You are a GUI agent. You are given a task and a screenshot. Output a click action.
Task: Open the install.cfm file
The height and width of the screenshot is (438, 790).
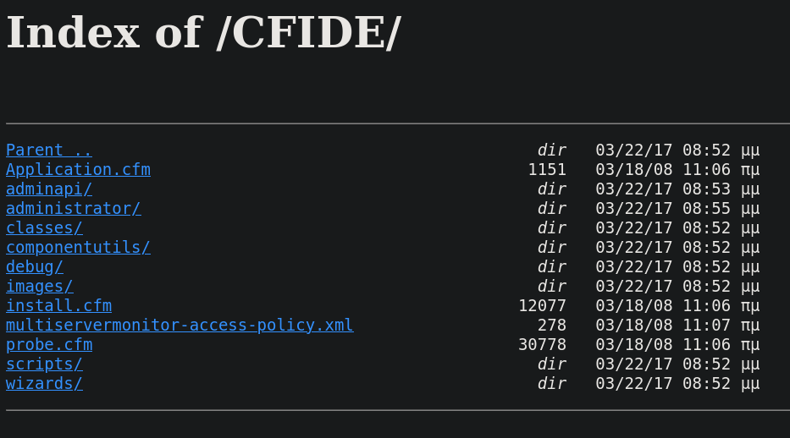[59, 306]
